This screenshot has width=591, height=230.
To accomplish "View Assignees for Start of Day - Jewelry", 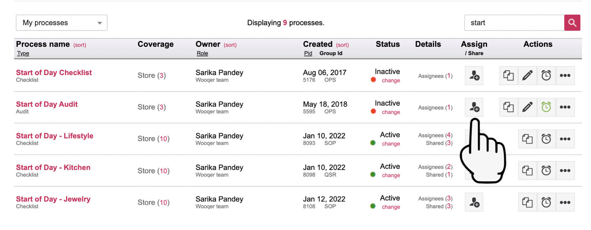I will pyautogui.click(x=435, y=198).
